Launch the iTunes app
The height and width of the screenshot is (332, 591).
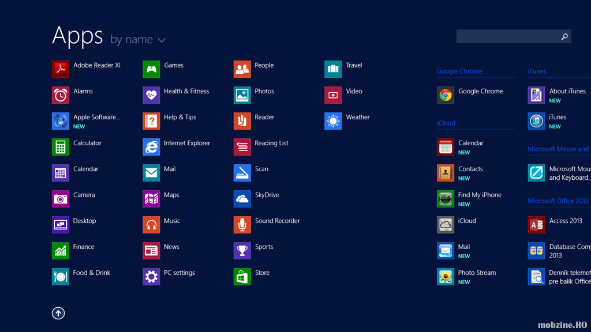pyautogui.click(x=547, y=121)
